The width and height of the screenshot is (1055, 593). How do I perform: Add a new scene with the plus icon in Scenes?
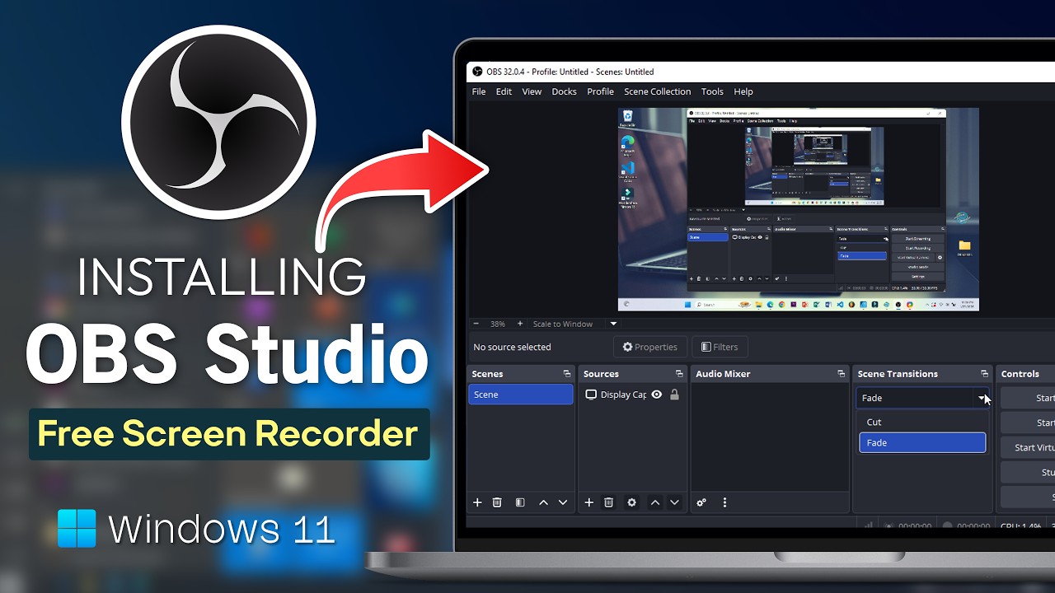tap(477, 502)
